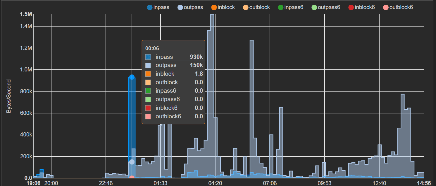436x186 pixels.
Task: Click the pink outblock6 legend icon
Action: 385,7
